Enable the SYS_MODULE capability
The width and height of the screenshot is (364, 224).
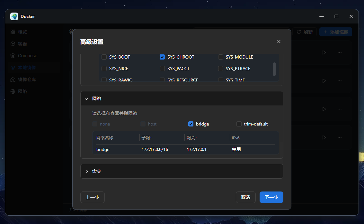(x=220, y=57)
